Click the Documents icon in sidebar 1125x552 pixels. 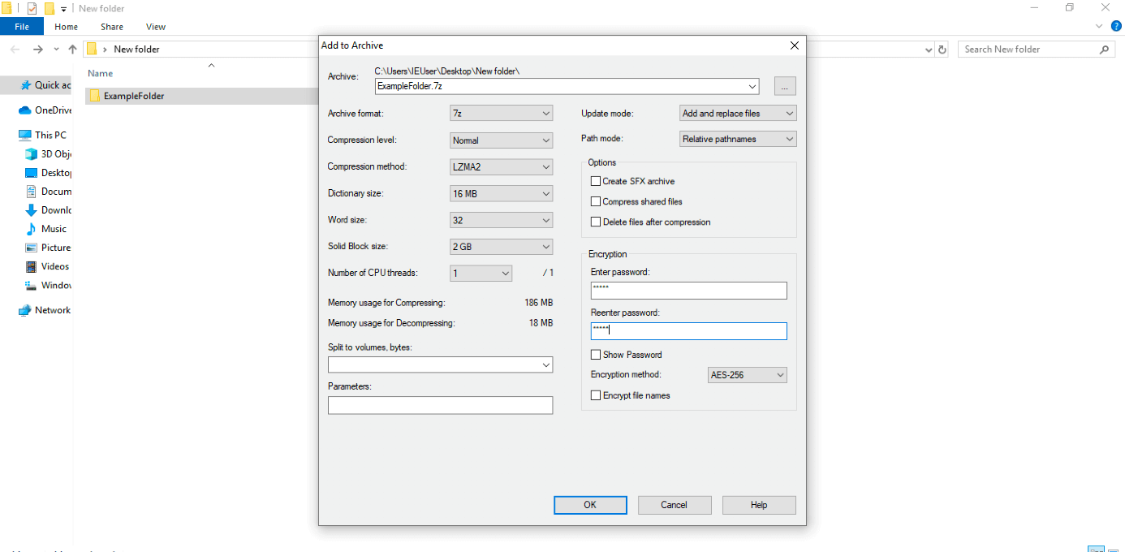[x=32, y=191]
